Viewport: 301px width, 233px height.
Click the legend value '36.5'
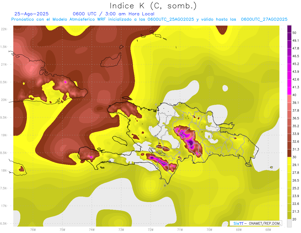pos(296,118)
